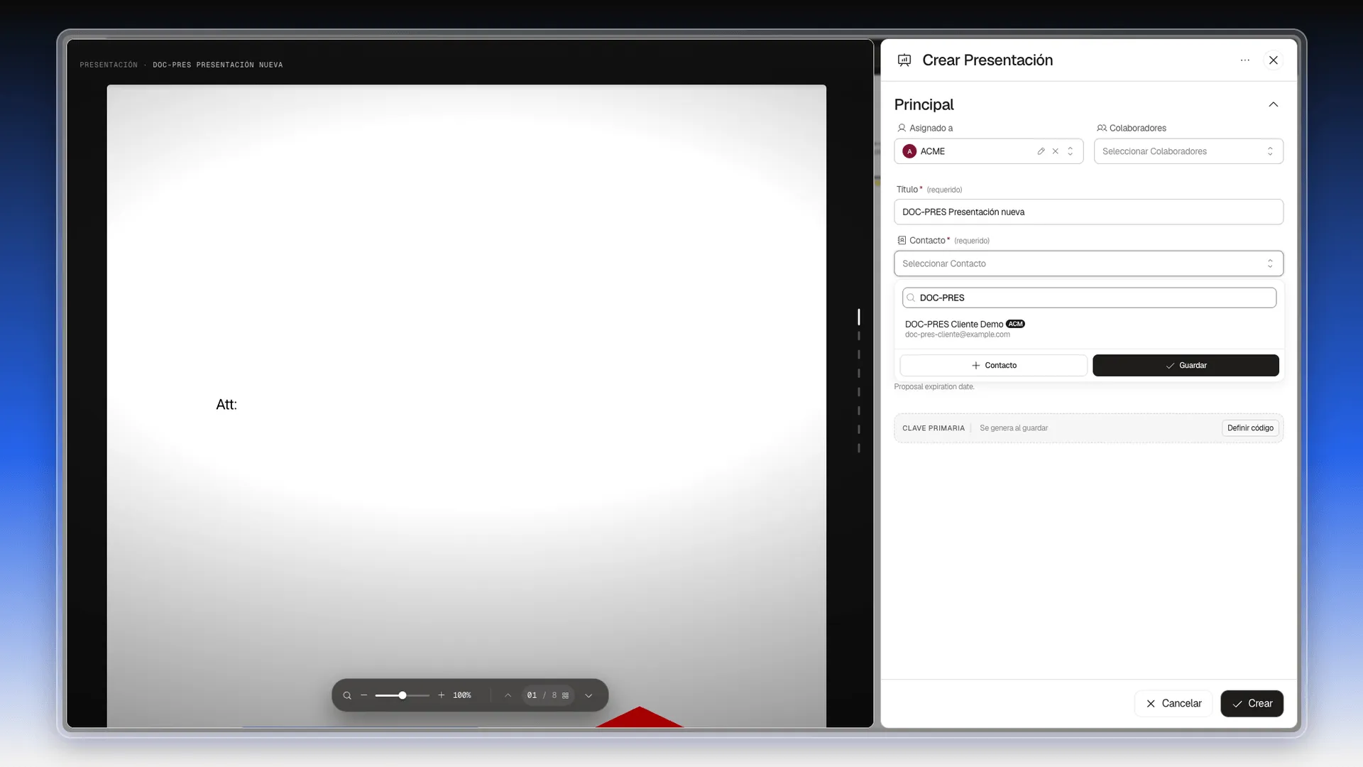
Task: Open the page grid overview icon
Action: [x=566, y=695]
